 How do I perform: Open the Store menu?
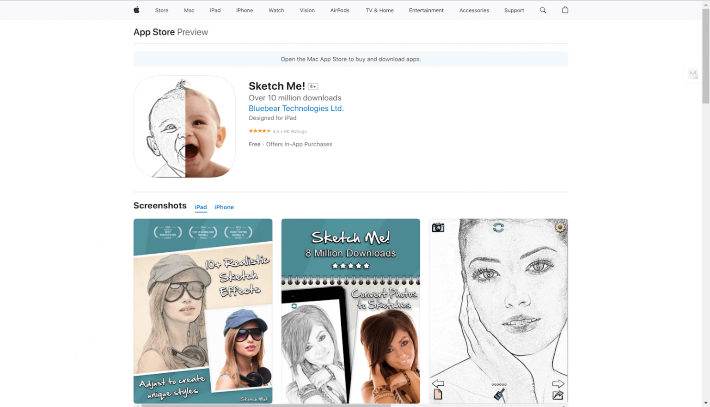pyautogui.click(x=162, y=10)
